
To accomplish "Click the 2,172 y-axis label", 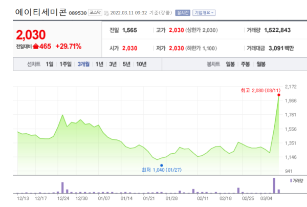I will pos(291,87).
